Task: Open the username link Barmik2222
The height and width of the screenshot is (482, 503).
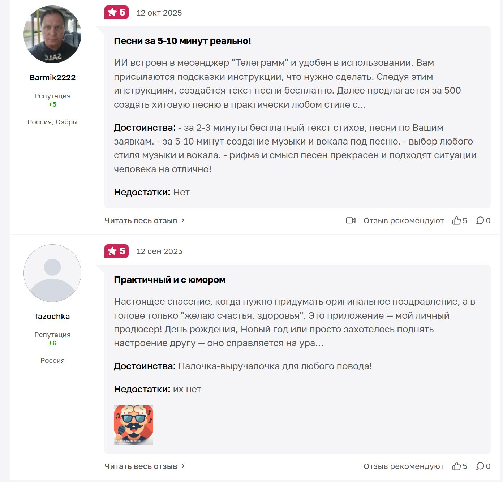Action: point(52,77)
